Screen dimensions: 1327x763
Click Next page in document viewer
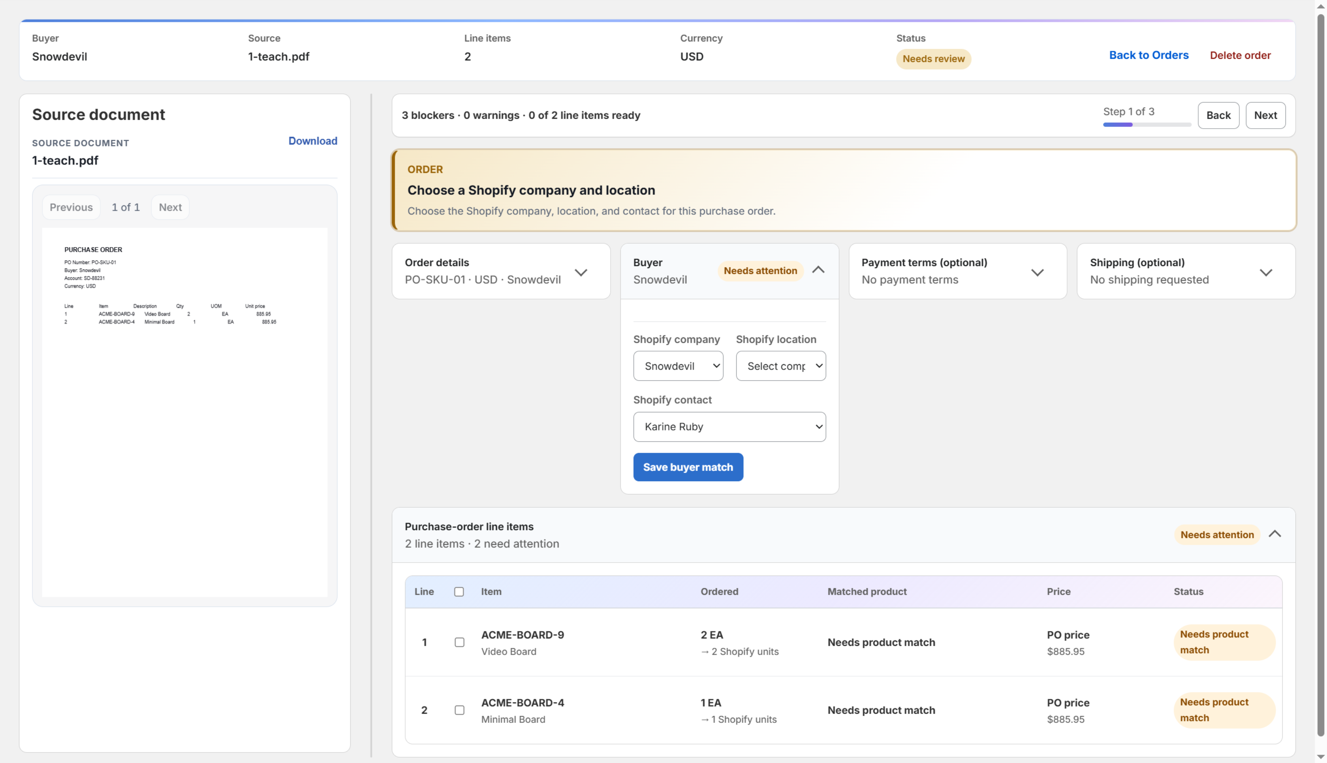coord(170,207)
